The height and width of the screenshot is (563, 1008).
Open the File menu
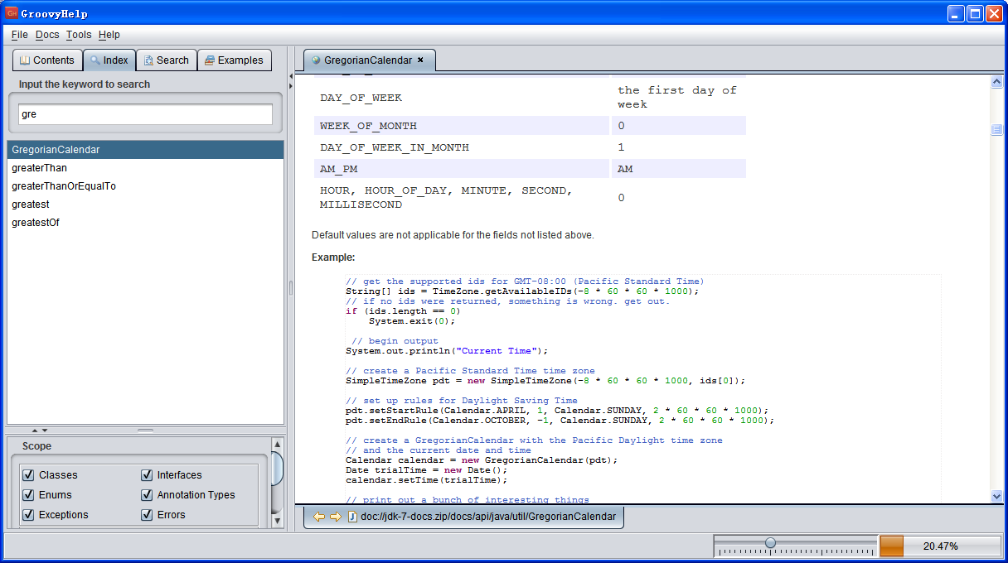click(x=20, y=35)
